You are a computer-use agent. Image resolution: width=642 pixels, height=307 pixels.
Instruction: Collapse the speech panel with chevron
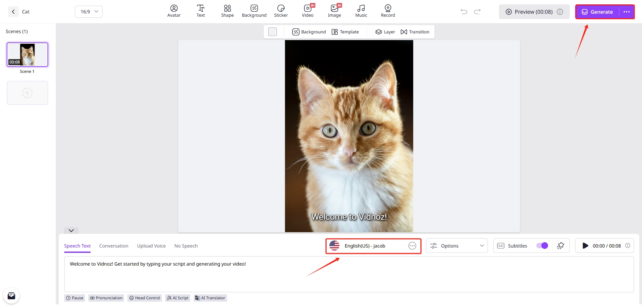click(x=71, y=231)
